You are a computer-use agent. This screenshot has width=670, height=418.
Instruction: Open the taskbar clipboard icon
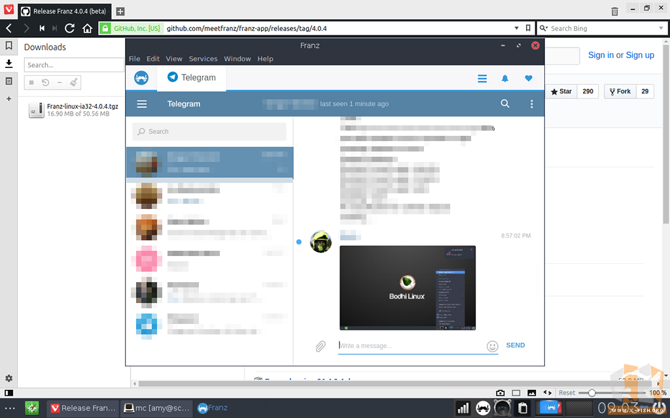click(x=523, y=408)
